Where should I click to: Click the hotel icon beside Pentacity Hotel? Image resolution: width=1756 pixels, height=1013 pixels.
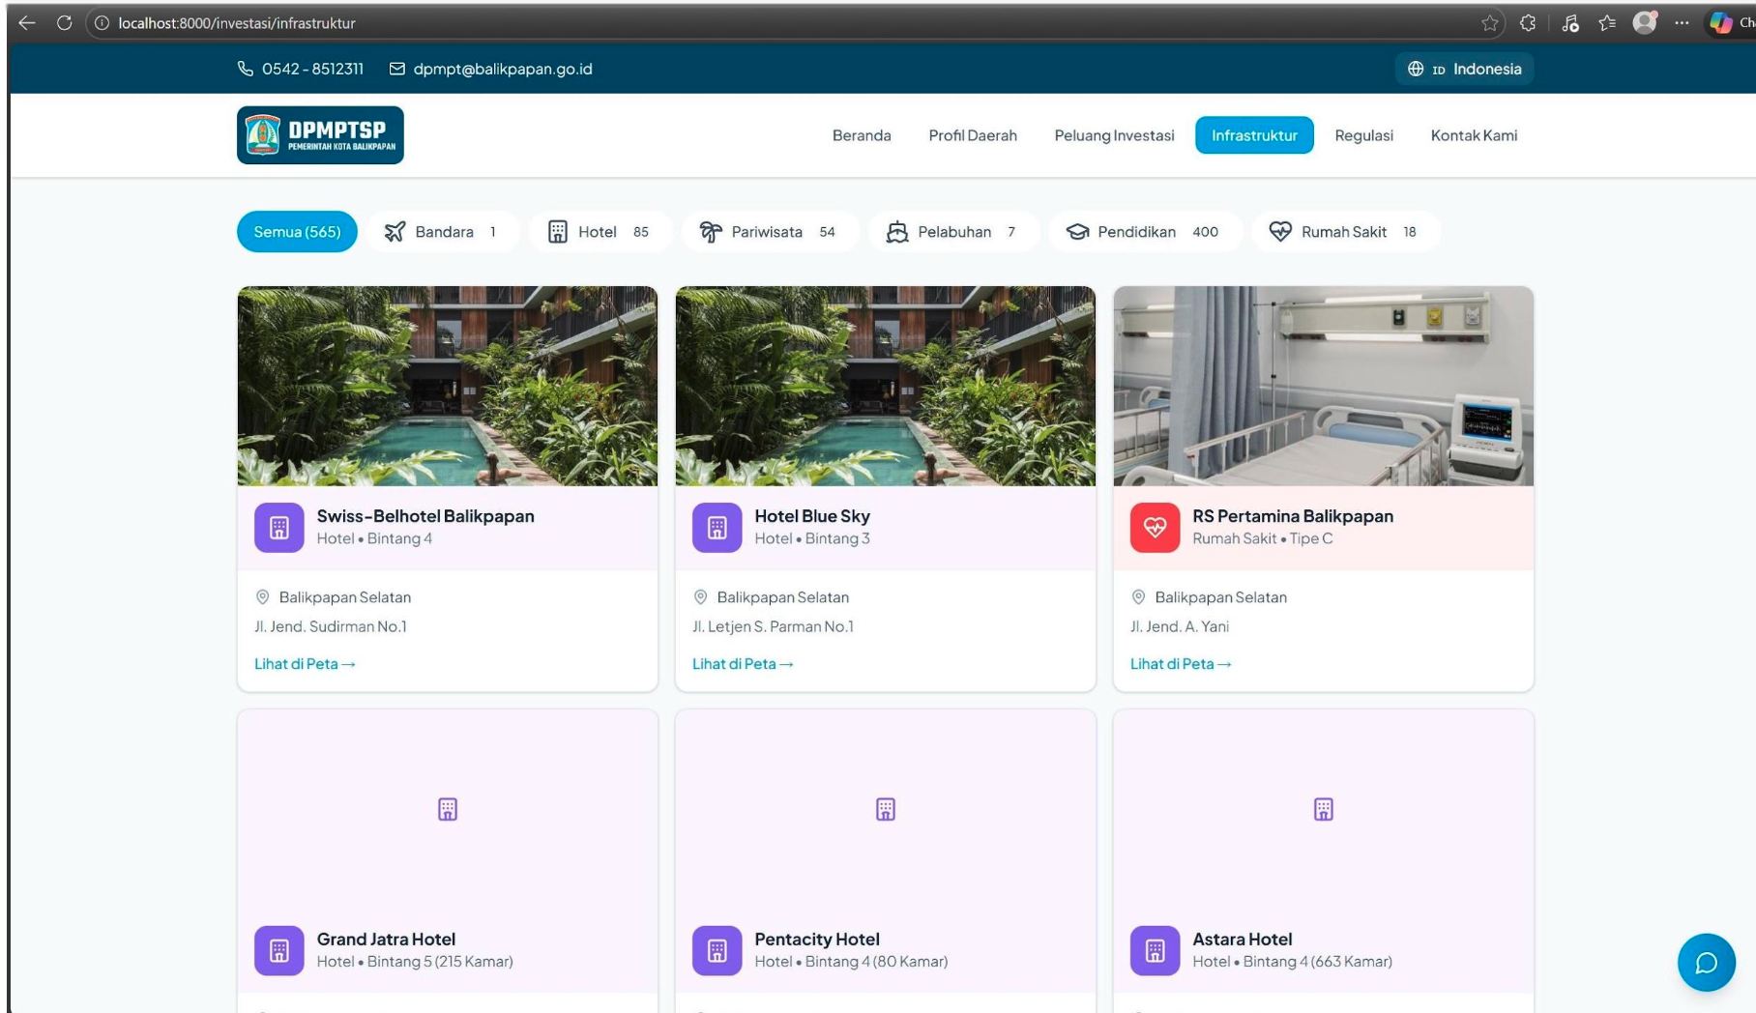pos(717,951)
